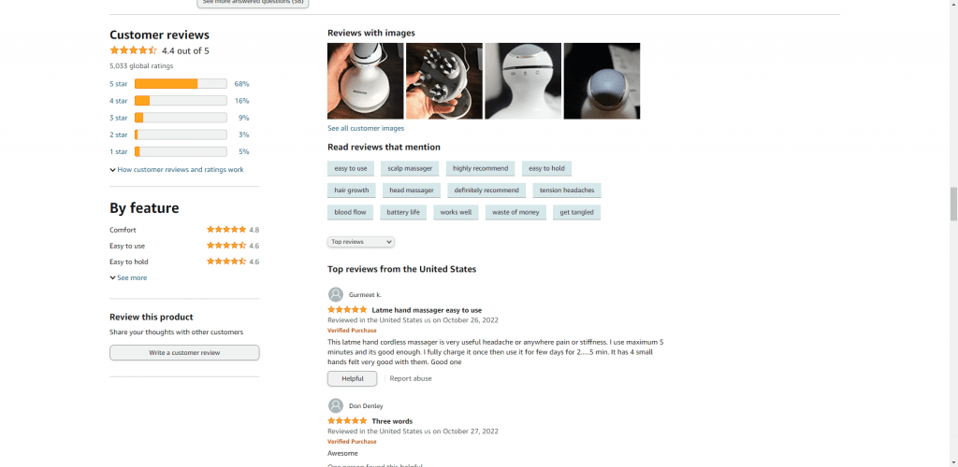This screenshot has height=467, width=958.
Task: Click Gurmeet k. profile avatar icon
Action: click(x=336, y=294)
